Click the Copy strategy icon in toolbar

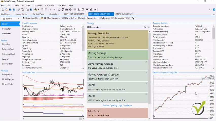point(19,10)
